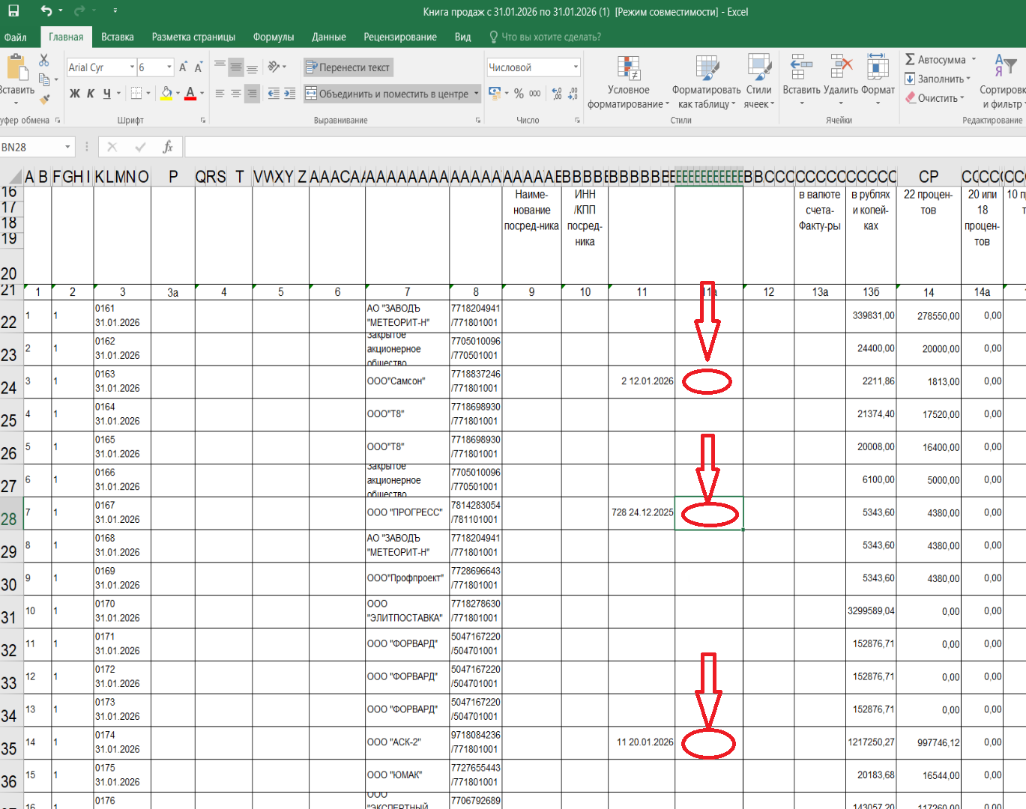Expand the Числовой number format dropdown
The width and height of the screenshot is (1026, 809).
576,67
